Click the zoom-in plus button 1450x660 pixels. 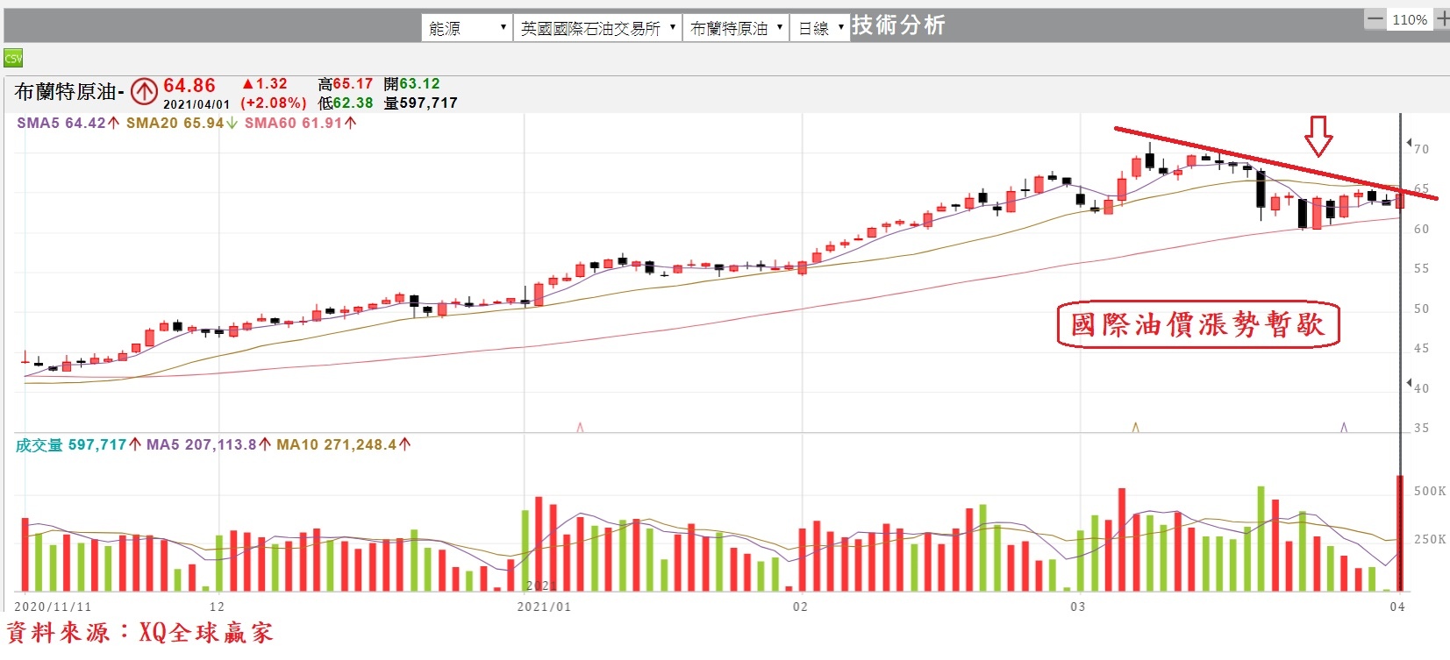(x=1441, y=18)
